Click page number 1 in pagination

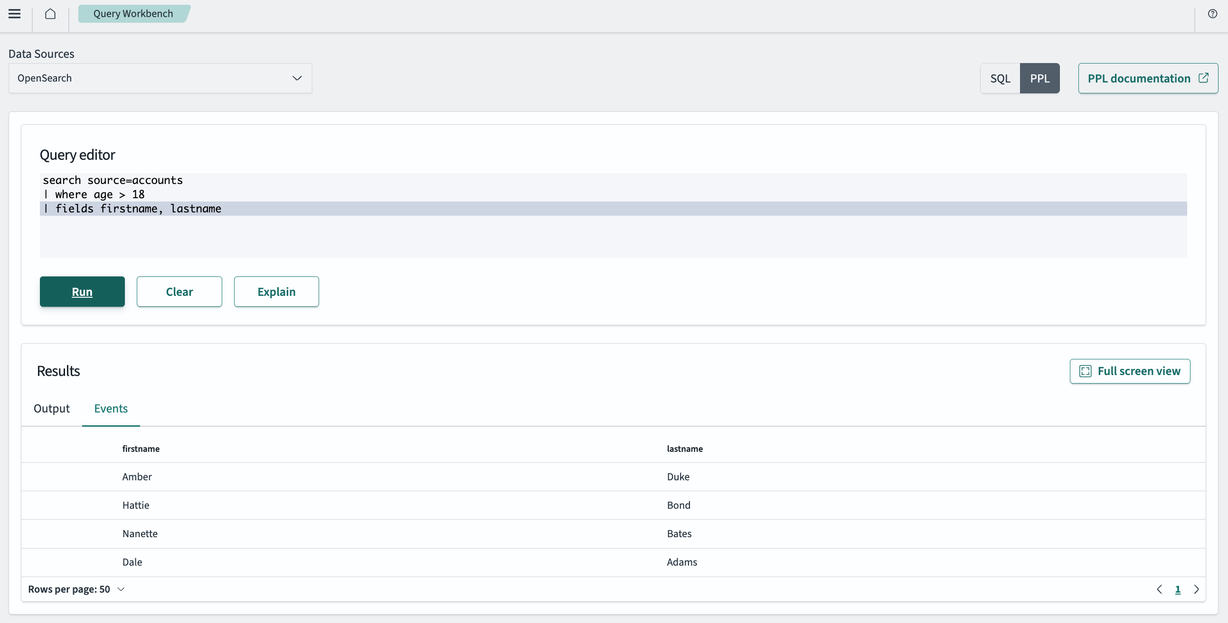tap(1179, 589)
